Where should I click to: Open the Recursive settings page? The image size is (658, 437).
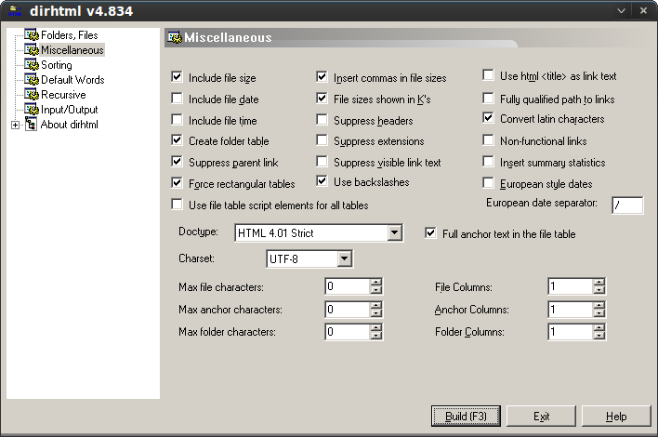pos(63,95)
